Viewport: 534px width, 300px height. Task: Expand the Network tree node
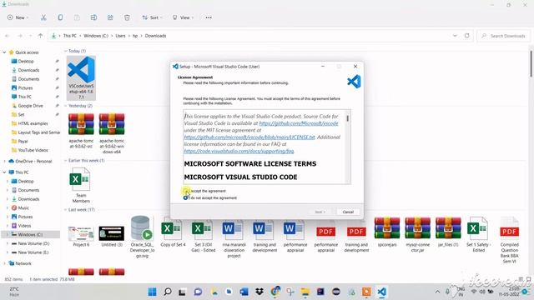[4, 263]
